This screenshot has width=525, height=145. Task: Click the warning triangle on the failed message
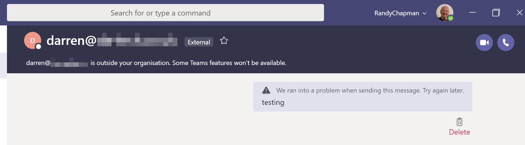(x=266, y=90)
